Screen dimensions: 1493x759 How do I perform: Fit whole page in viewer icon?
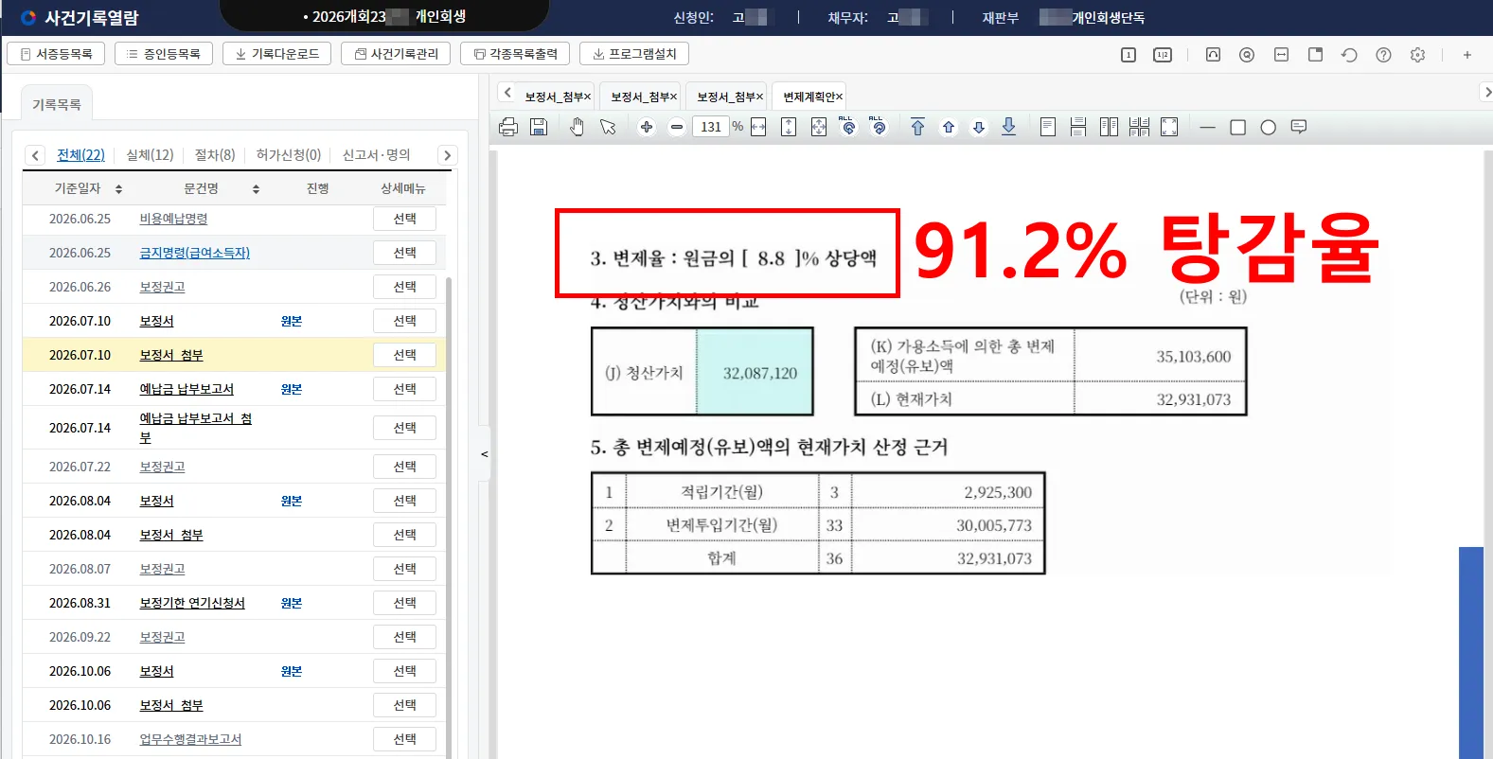[819, 127]
